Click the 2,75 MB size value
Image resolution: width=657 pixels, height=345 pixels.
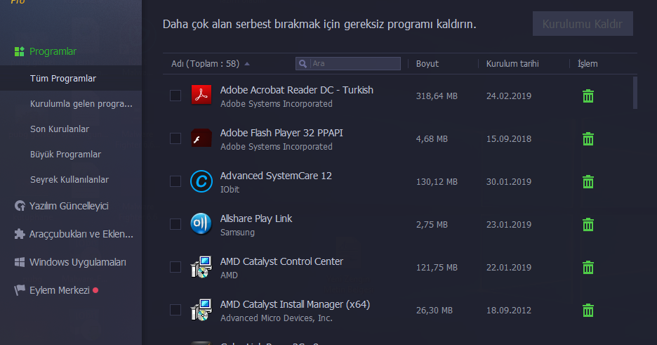(432, 225)
